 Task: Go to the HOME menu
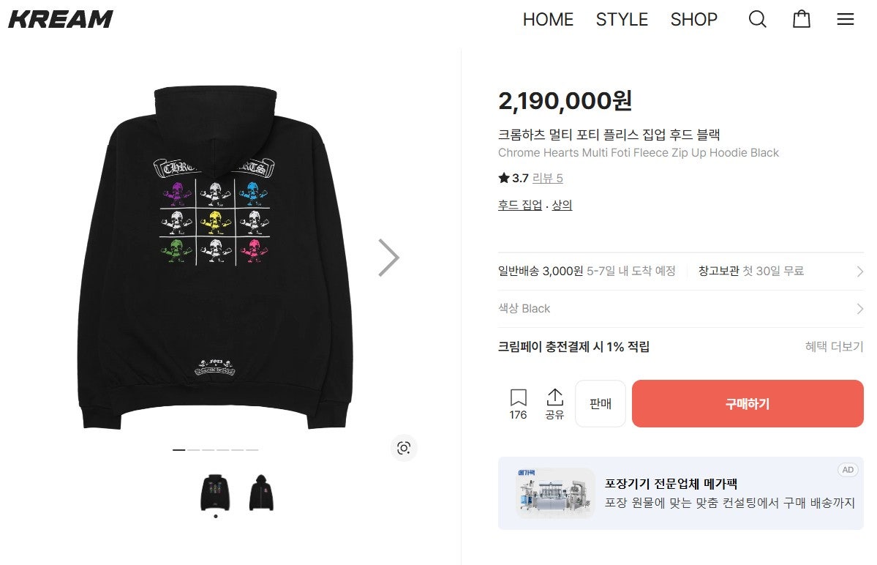point(548,19)
